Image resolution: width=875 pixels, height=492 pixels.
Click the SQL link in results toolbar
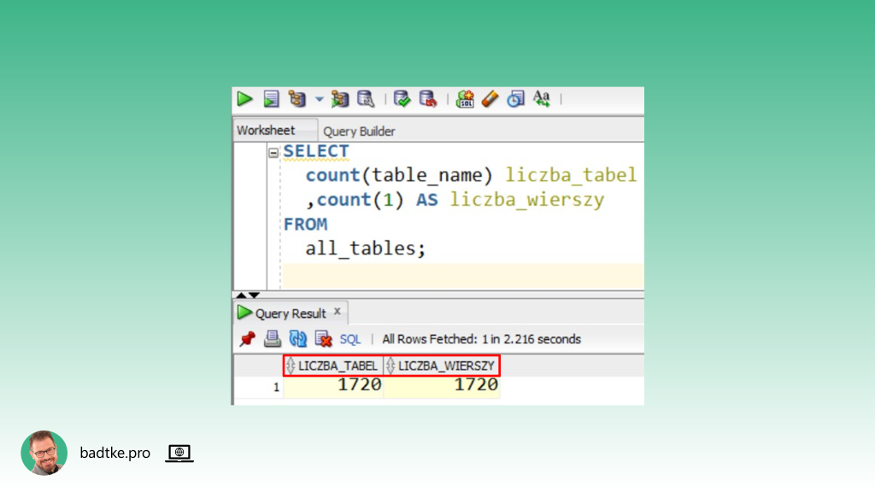point(350,339)
